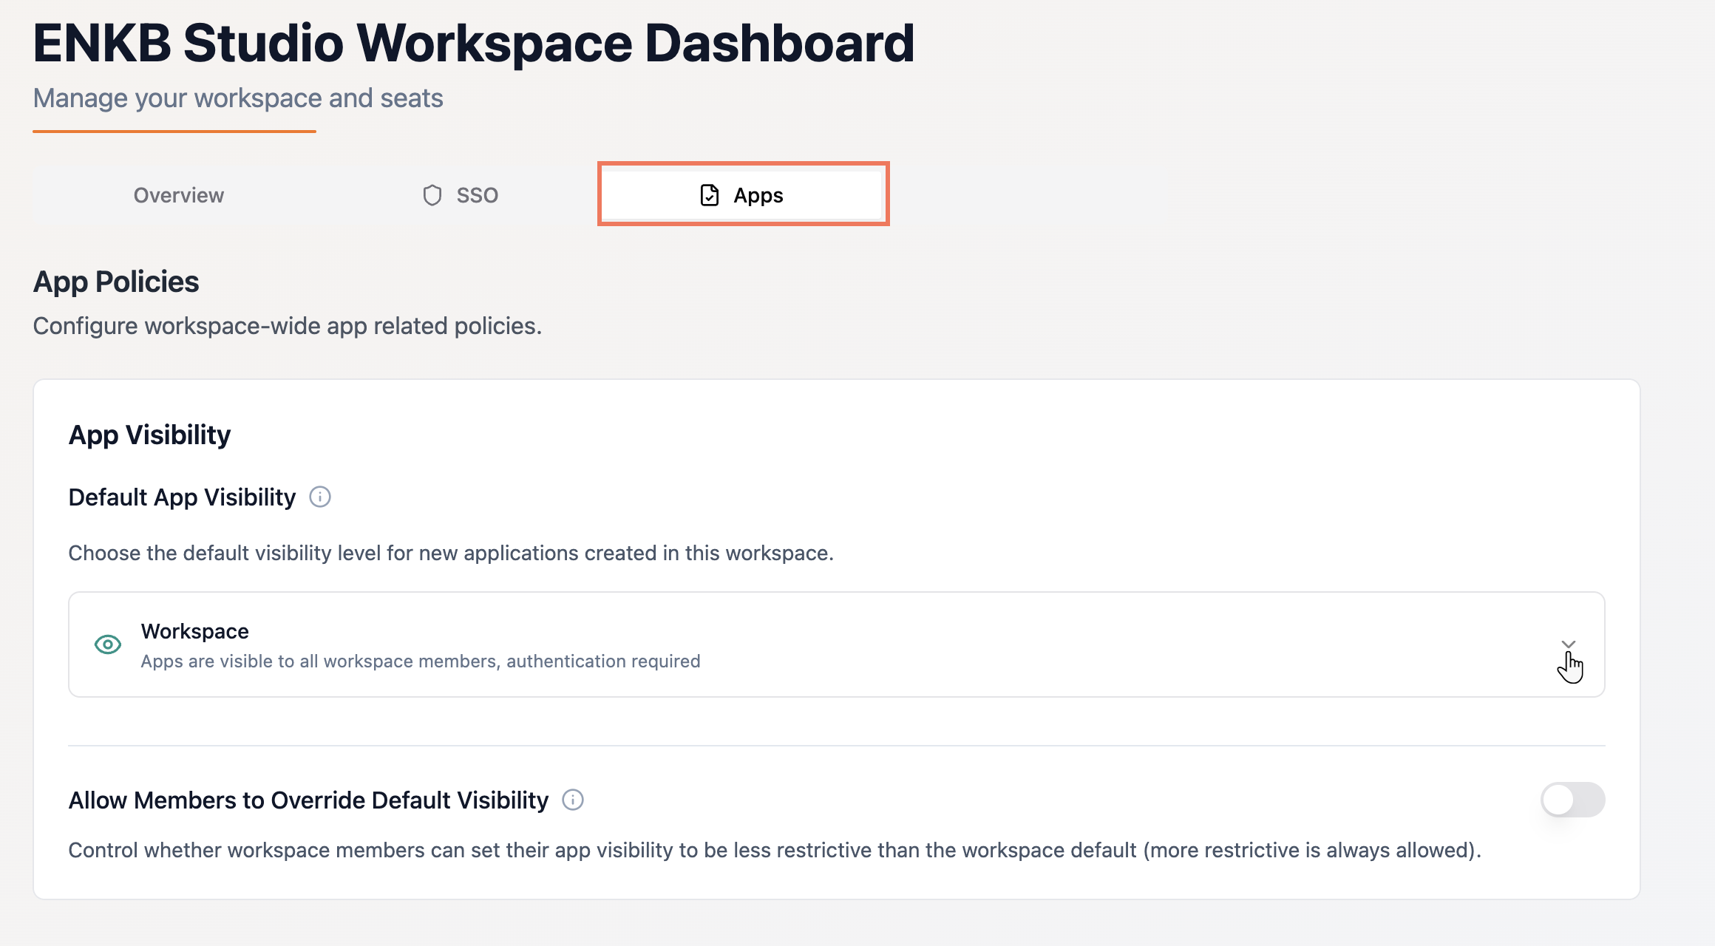
Task: Open the SSO tab
Action: click(477, 195)
